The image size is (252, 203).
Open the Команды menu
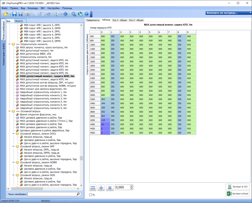[32, 8]
